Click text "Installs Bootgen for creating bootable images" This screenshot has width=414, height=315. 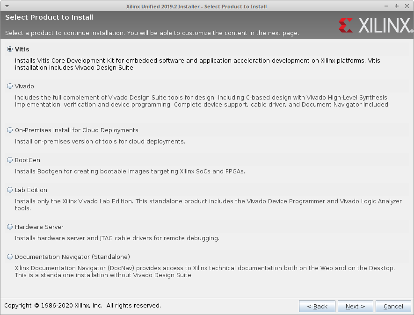coord(130,172)
